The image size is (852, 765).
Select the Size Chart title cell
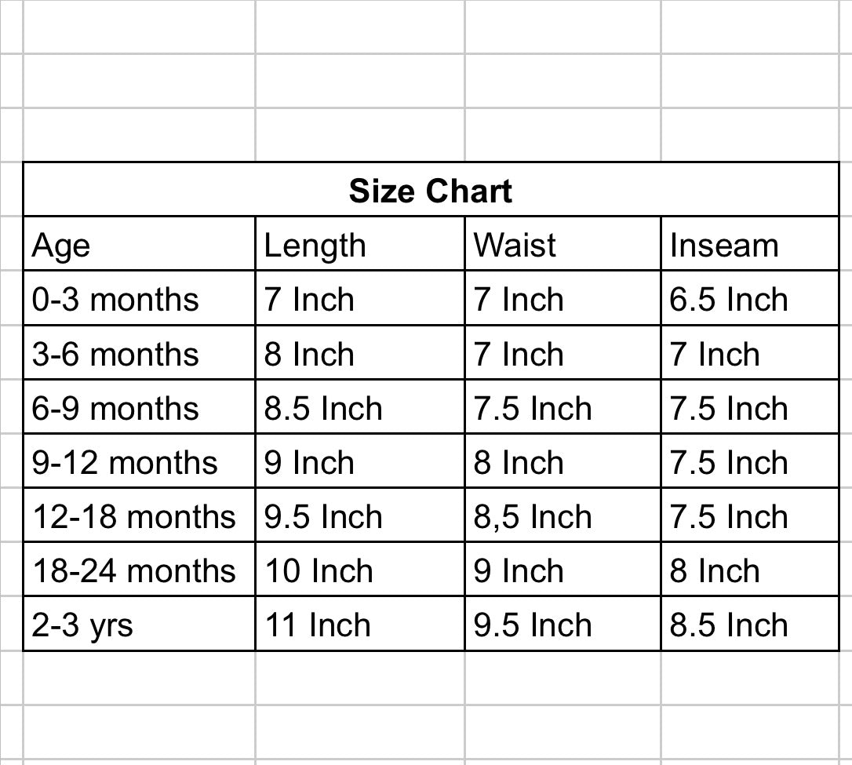click(431, 189)
